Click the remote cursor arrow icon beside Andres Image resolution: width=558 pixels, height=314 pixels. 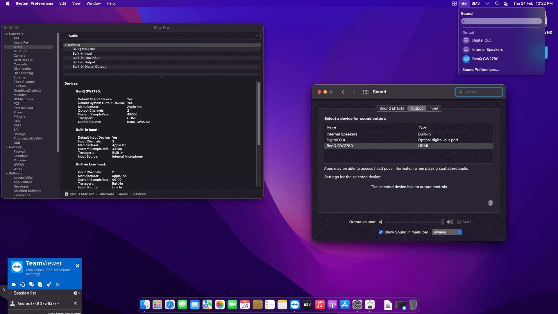coord(76,303)
